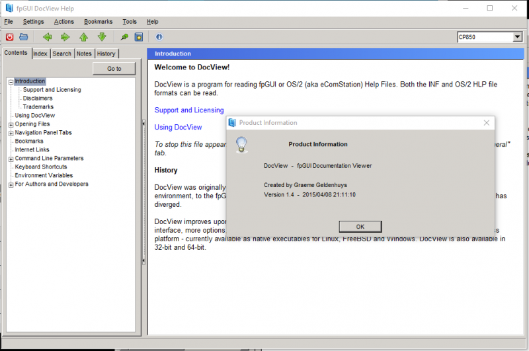
Task: Collapse the Introduction tree node
Action: tap(11, 81)
